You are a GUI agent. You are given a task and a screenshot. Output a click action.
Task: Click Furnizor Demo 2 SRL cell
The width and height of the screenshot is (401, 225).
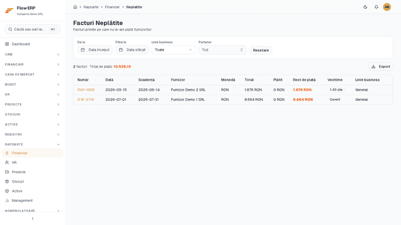tap(188, 90)
